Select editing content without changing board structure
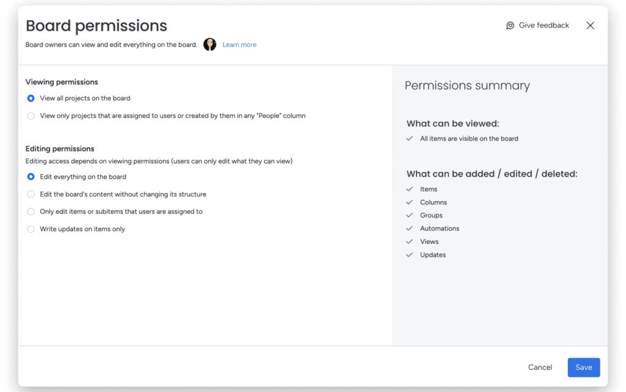626x392 pixels. point(31,194)
